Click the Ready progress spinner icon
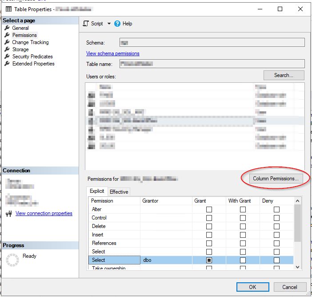 click(12, 260)
